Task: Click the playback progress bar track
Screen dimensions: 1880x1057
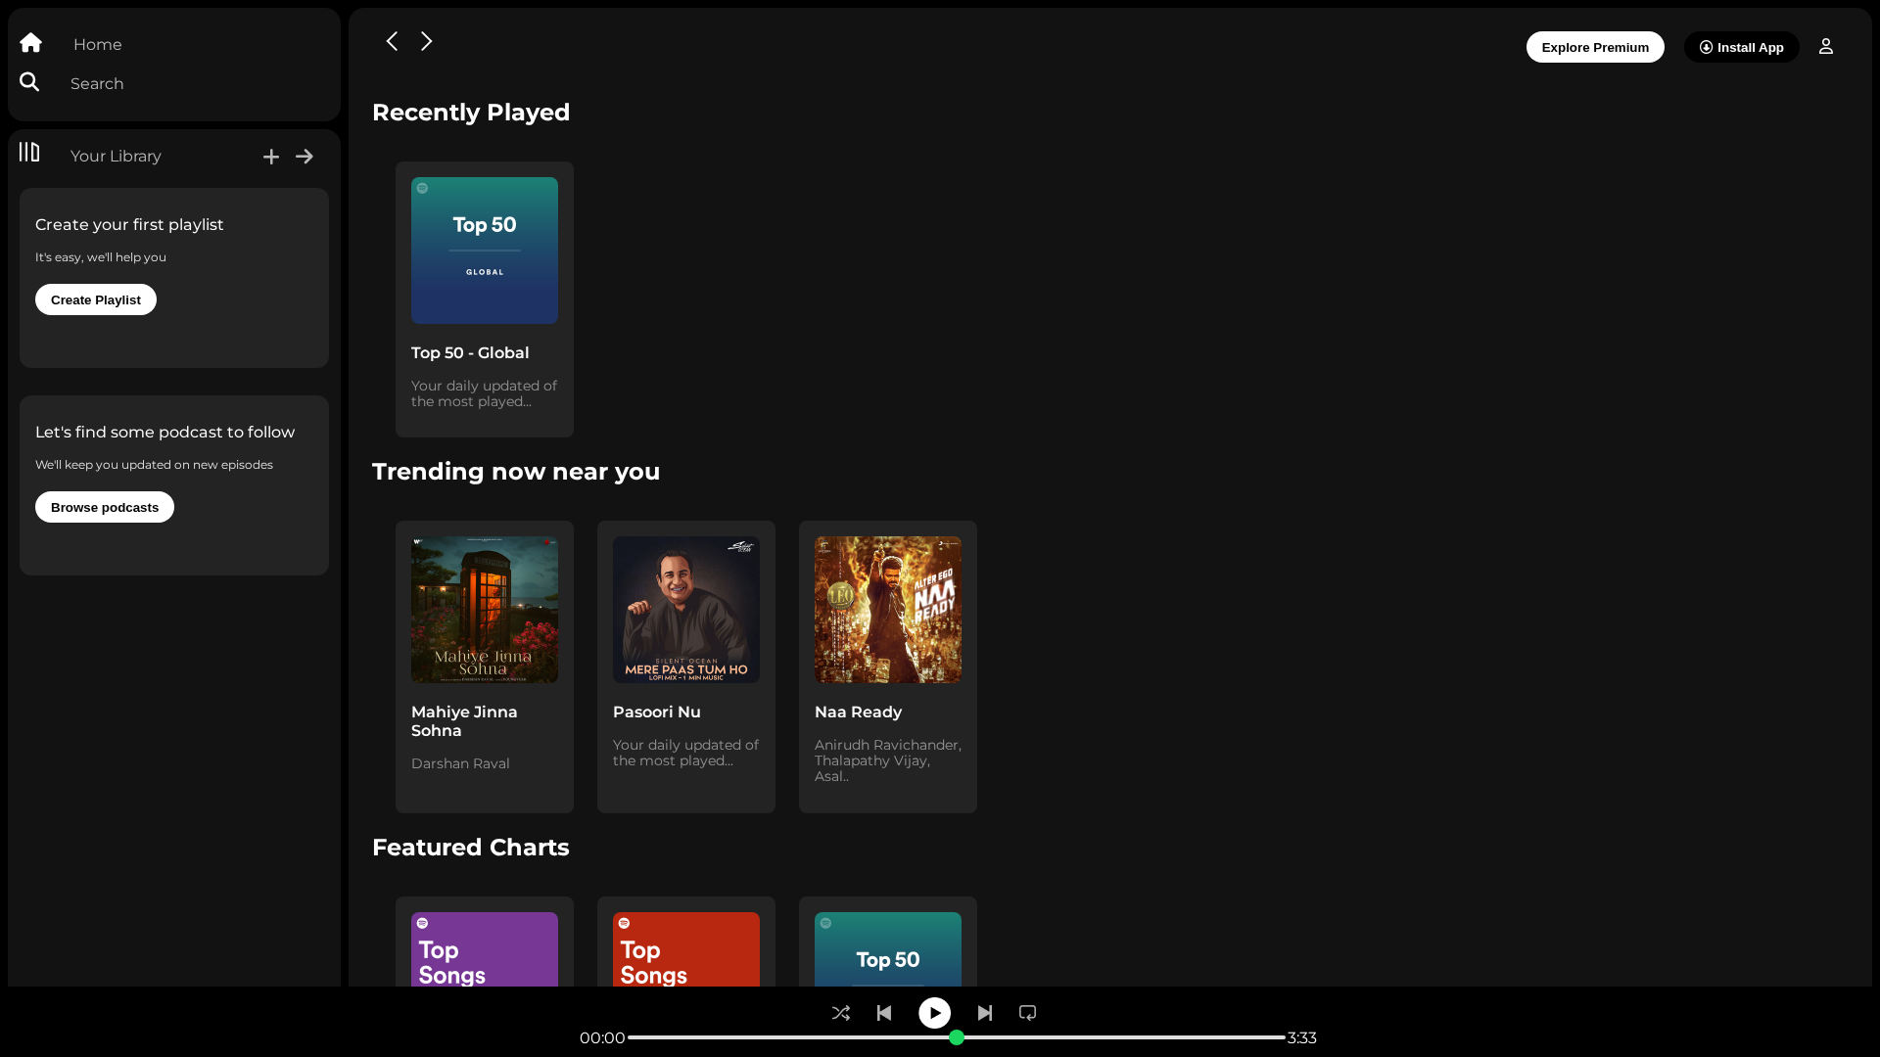Action: 957,1037
